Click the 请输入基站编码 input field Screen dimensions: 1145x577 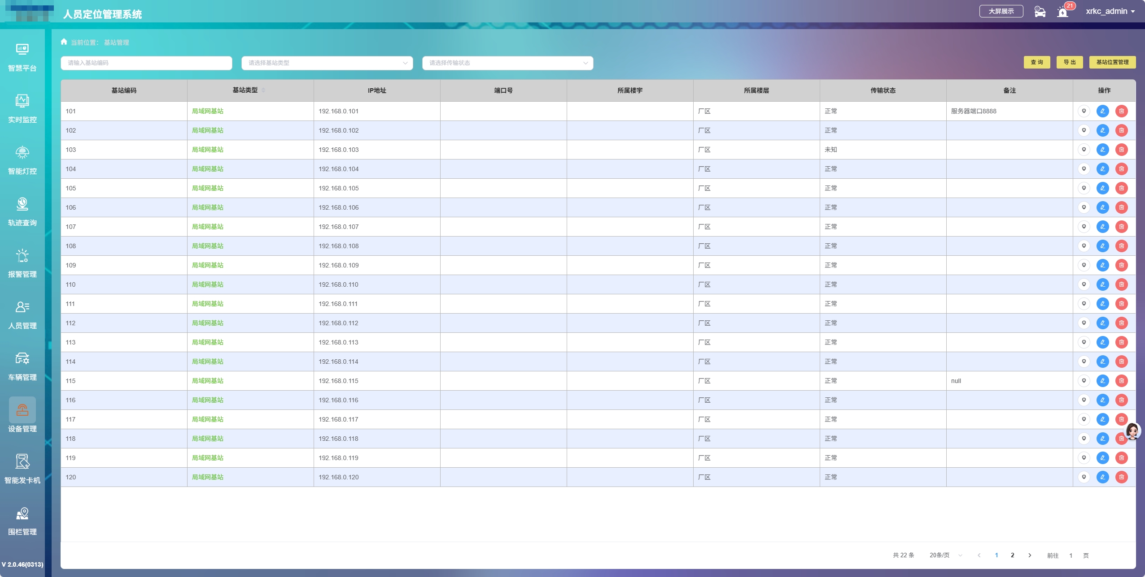click(146, 63)
